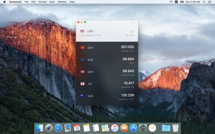Click the 657.055 yuan value
215x134 pixels.
127,47
